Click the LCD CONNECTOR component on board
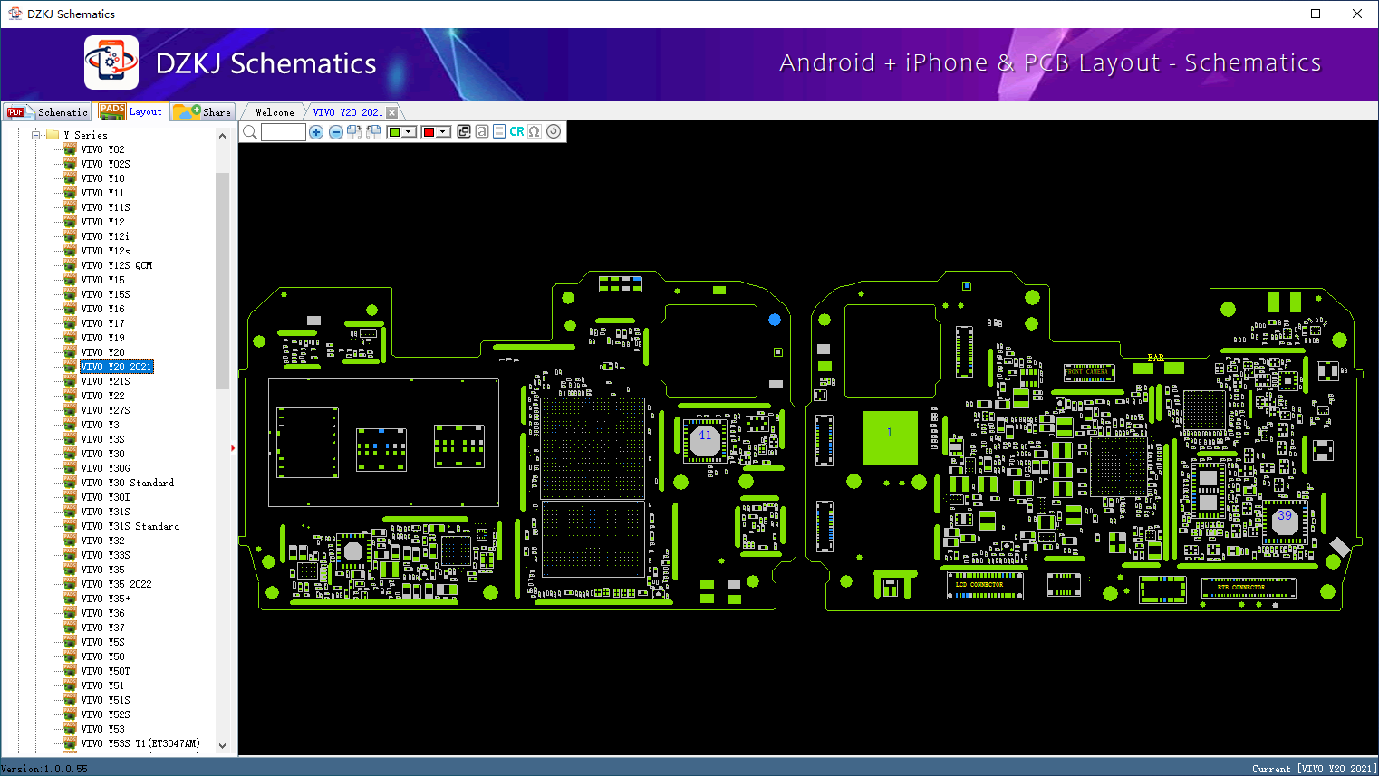The width and height of the screenshot is (1379, 776). [x=985, y=585]
